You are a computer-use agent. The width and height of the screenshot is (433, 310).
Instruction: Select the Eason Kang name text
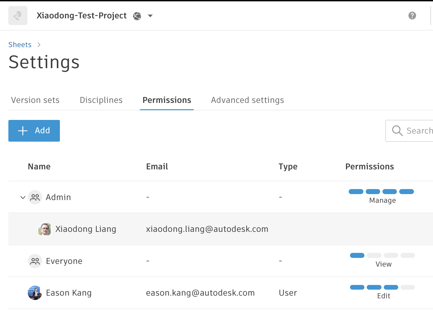[x=69, y=293]
